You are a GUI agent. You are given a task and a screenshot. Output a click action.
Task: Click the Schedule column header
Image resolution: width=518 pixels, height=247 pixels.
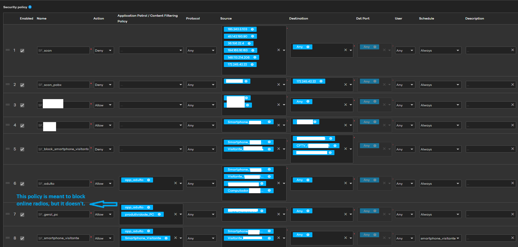coord(426,19)
